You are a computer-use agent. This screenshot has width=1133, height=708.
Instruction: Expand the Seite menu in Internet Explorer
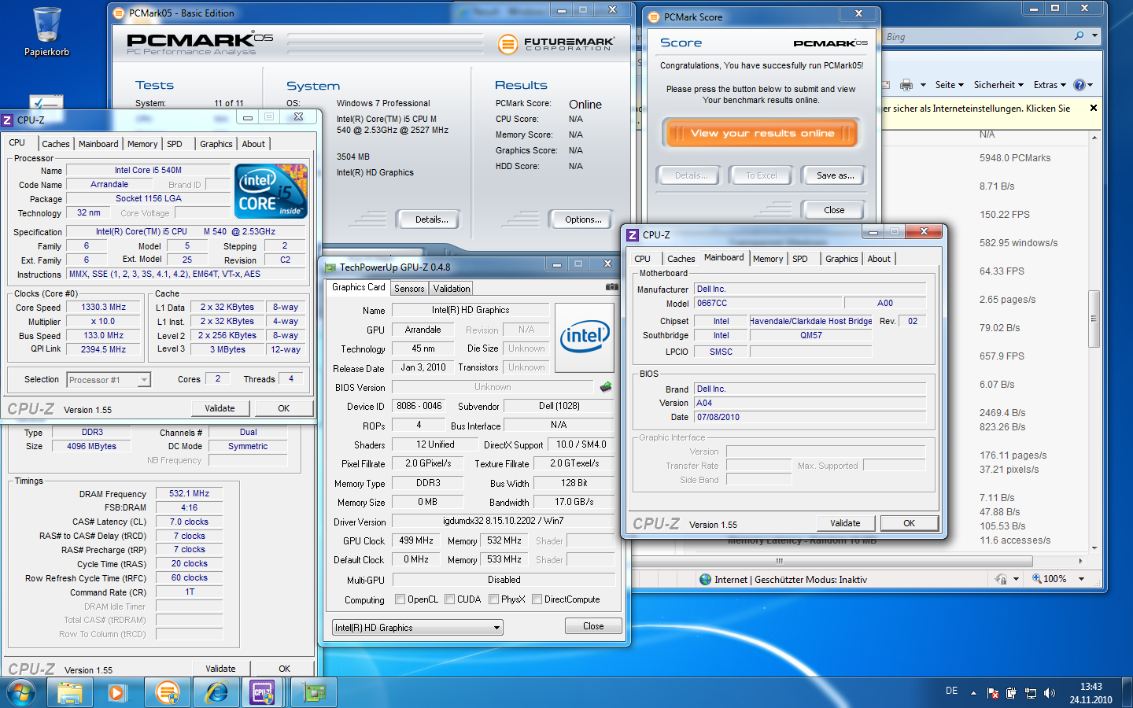pos(949,85)
